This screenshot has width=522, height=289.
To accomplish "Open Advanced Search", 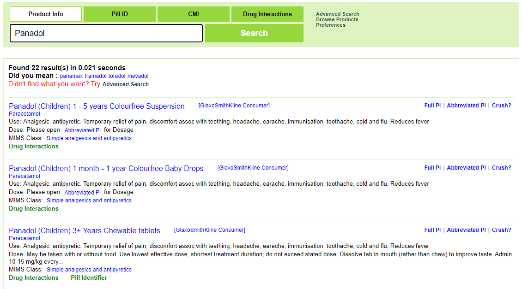I will (337, 14).
